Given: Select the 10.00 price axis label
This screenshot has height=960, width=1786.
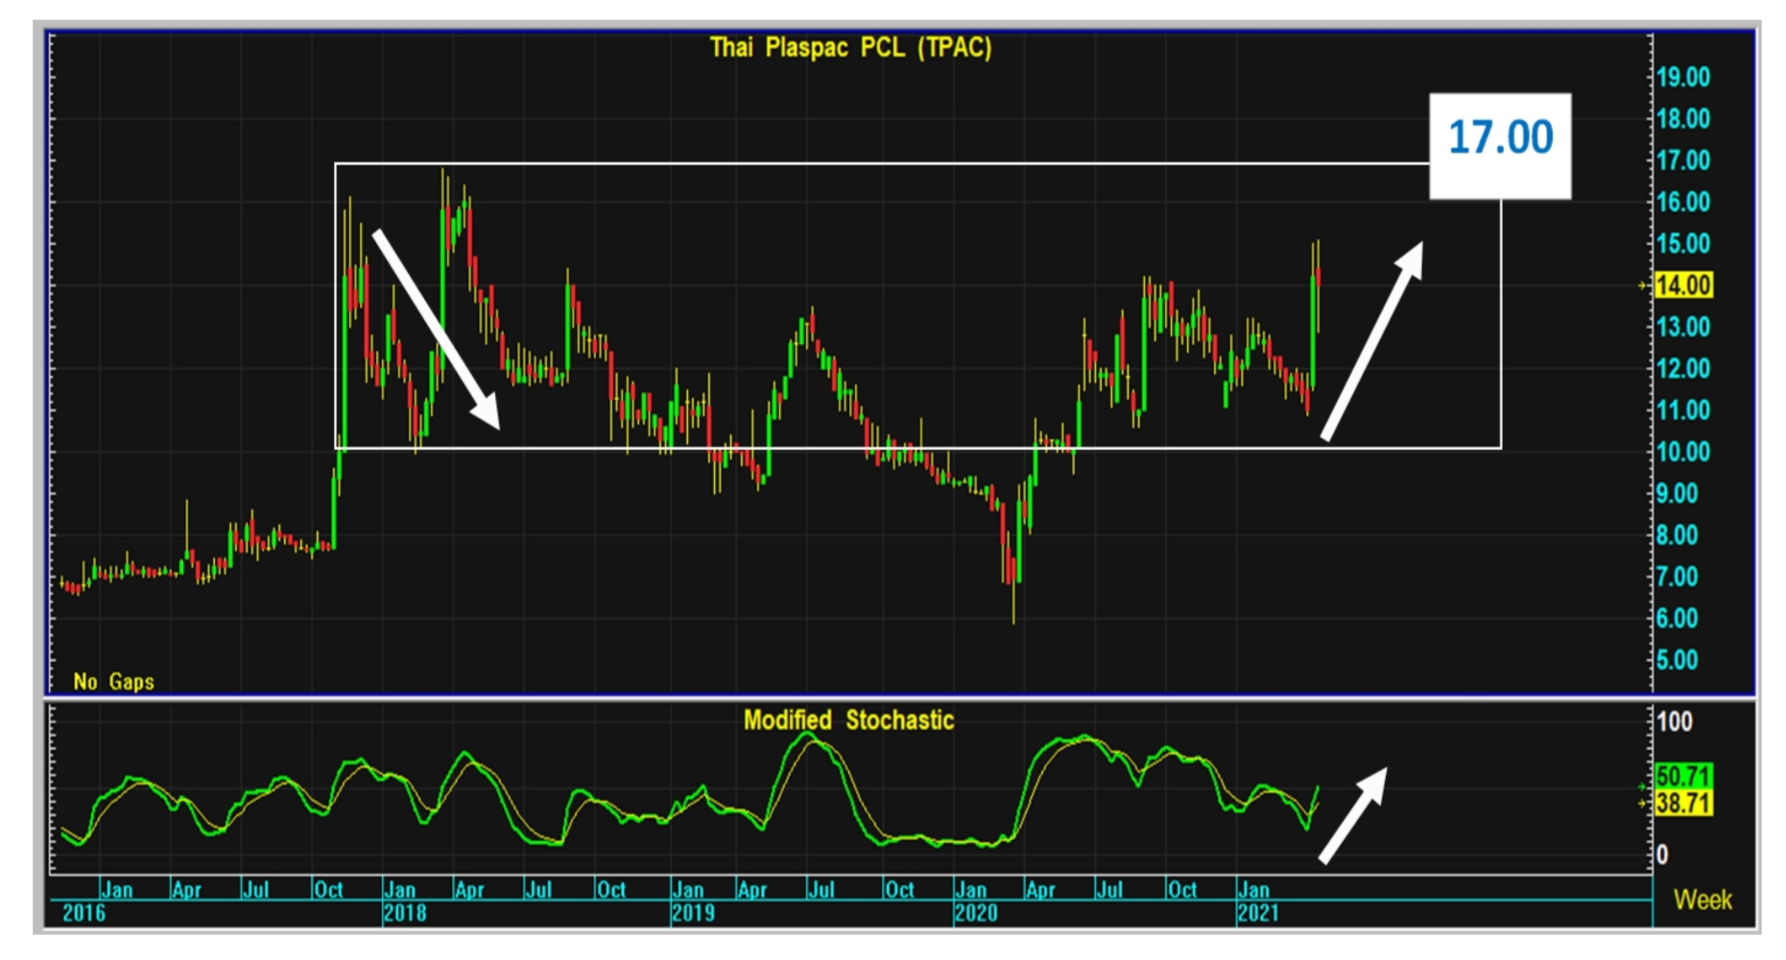Looking at the screenshot, I should [x=1683, y=452].
